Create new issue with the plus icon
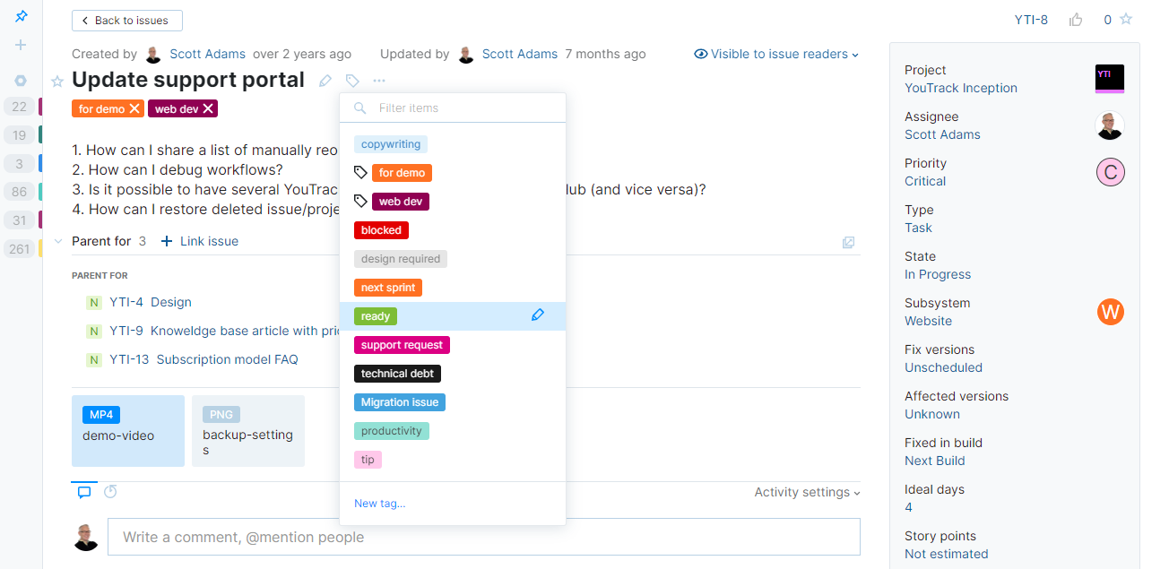Screen dimensions: 1169x569 coord(20,45)
